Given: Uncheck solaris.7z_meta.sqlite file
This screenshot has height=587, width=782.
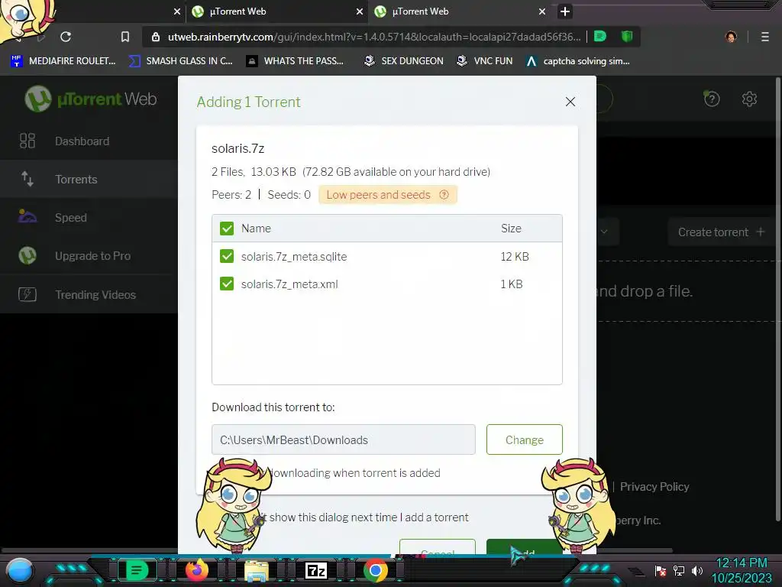Looking at the screenshot, I should 226,257.
